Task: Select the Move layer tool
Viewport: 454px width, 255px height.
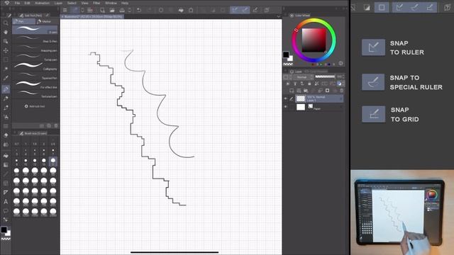Action: [x=6, y=50]
